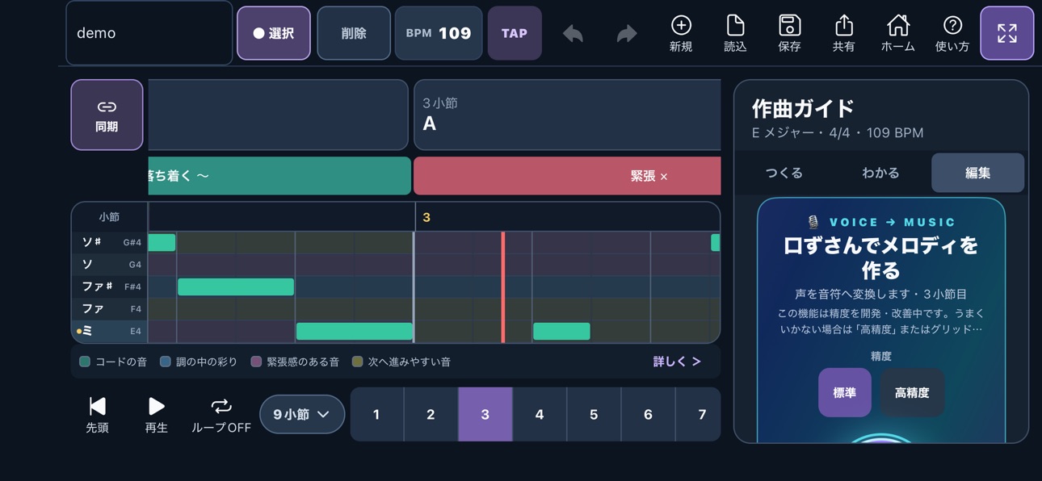Viewport: 1042px width, 481px height.
Task: Click the 緊張 mood block
Action: tap(567, 176)
